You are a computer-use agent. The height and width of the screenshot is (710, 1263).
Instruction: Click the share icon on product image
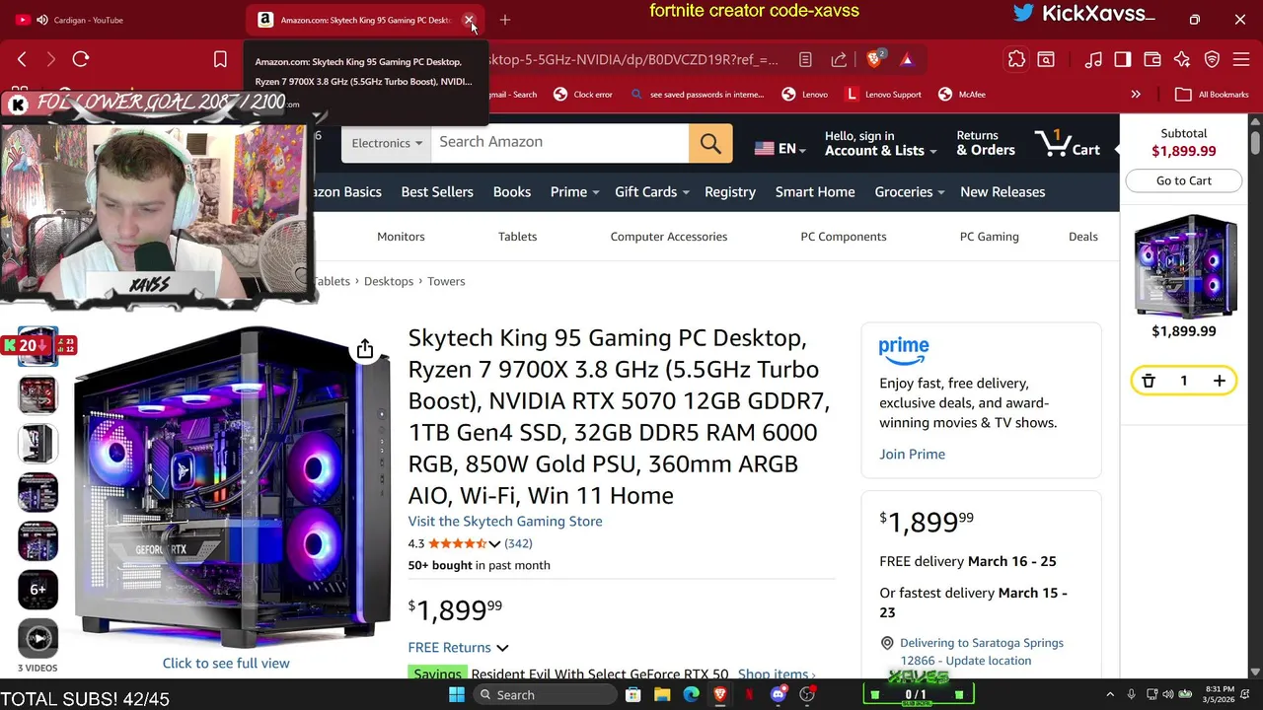tap(365, 349)
